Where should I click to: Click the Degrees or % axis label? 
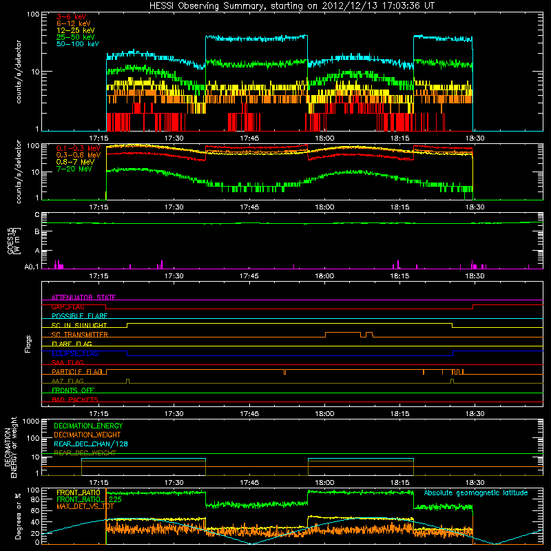coord(19,516)
